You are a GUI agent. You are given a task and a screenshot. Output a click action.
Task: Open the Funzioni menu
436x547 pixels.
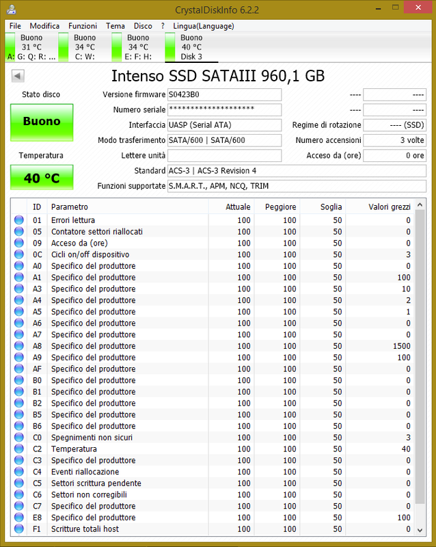coord(83,26)
